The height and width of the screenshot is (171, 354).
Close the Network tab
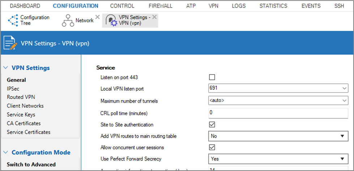click(97, 17)
